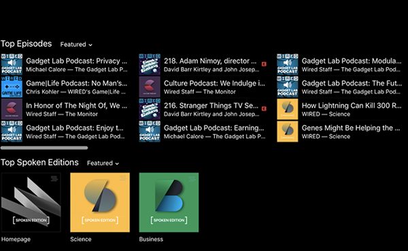
Task: Click Chris Kohler — WIRED's Game|Life subtitle
Action: [x=75, y=92]
